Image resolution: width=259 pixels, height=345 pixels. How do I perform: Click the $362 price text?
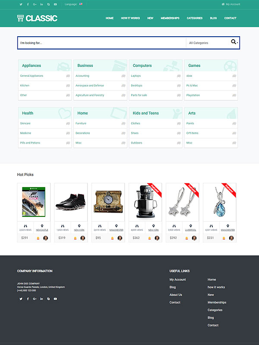[x=136, y=238]
